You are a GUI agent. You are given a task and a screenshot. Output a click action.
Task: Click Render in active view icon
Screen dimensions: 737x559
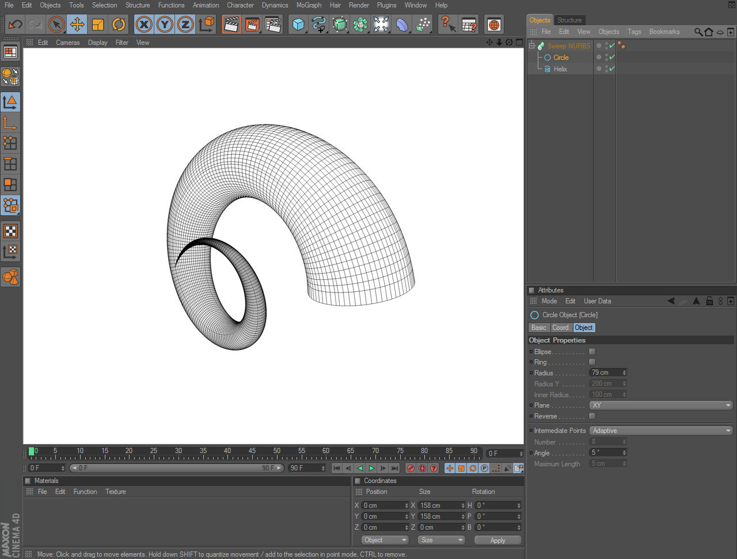click(x=231, y=25)
